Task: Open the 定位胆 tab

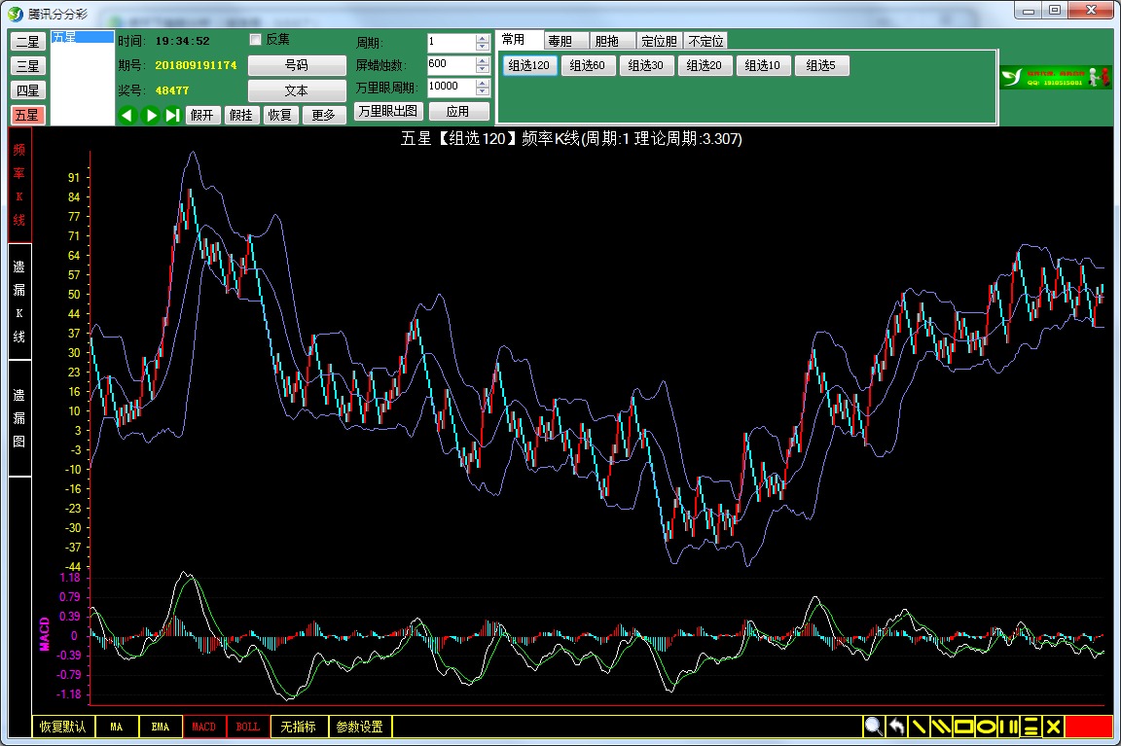Action: pos(659,41)
